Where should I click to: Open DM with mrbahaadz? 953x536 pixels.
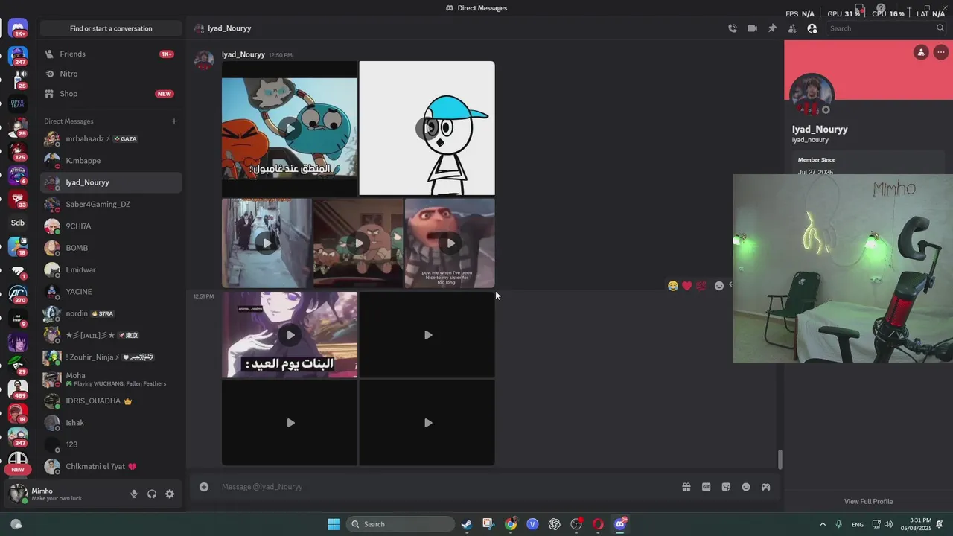(111, 139)
